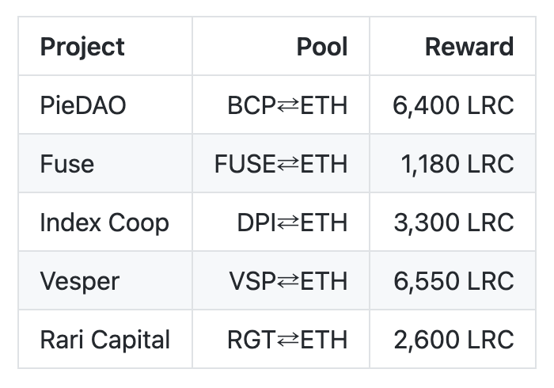Viewport: 554px width, 388px height.
Task: Click the Vesper project name
Action: tap(79, 281)
